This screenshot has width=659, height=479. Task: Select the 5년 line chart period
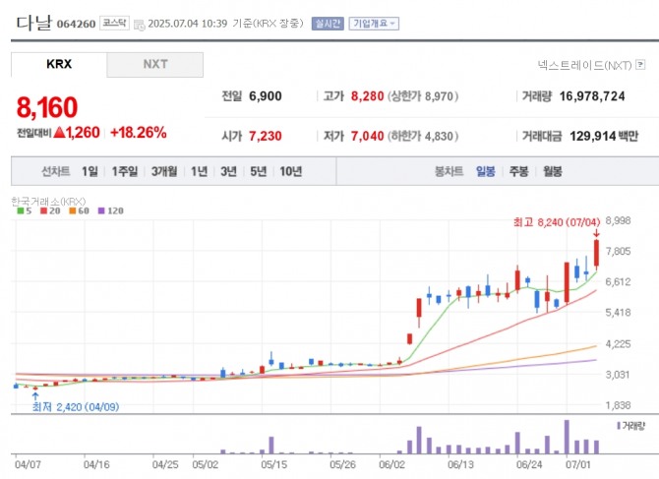click(x=259, y=171)
